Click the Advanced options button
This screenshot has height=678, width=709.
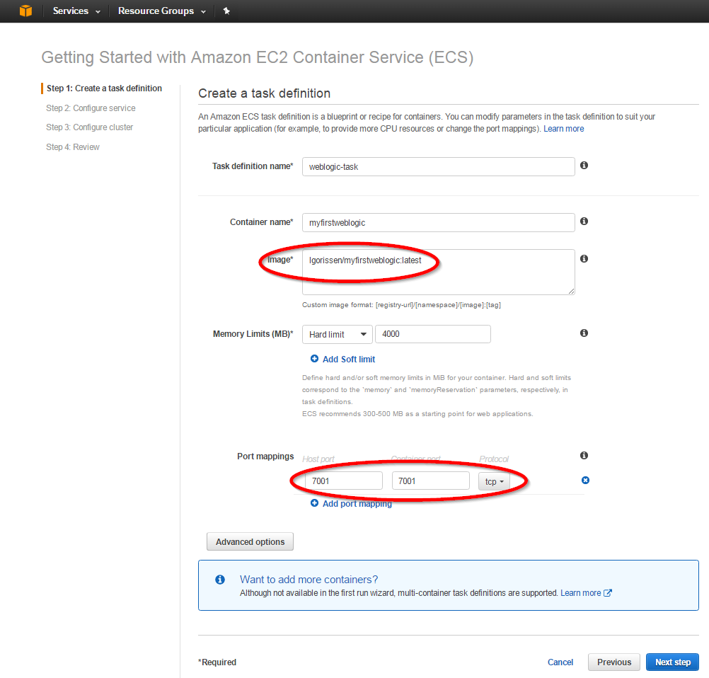pos(250,542)
